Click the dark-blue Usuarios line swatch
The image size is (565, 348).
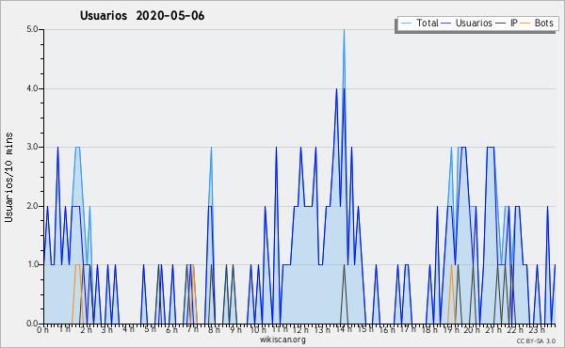446,24
